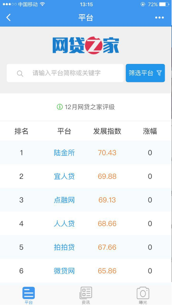
Task: Click the 涨幅 column header
Action: (150, 131)
